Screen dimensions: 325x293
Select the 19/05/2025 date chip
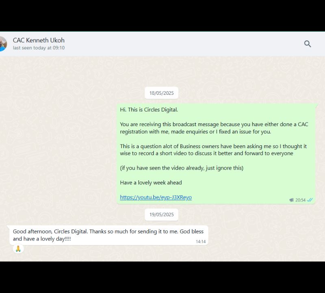point(161,214)
